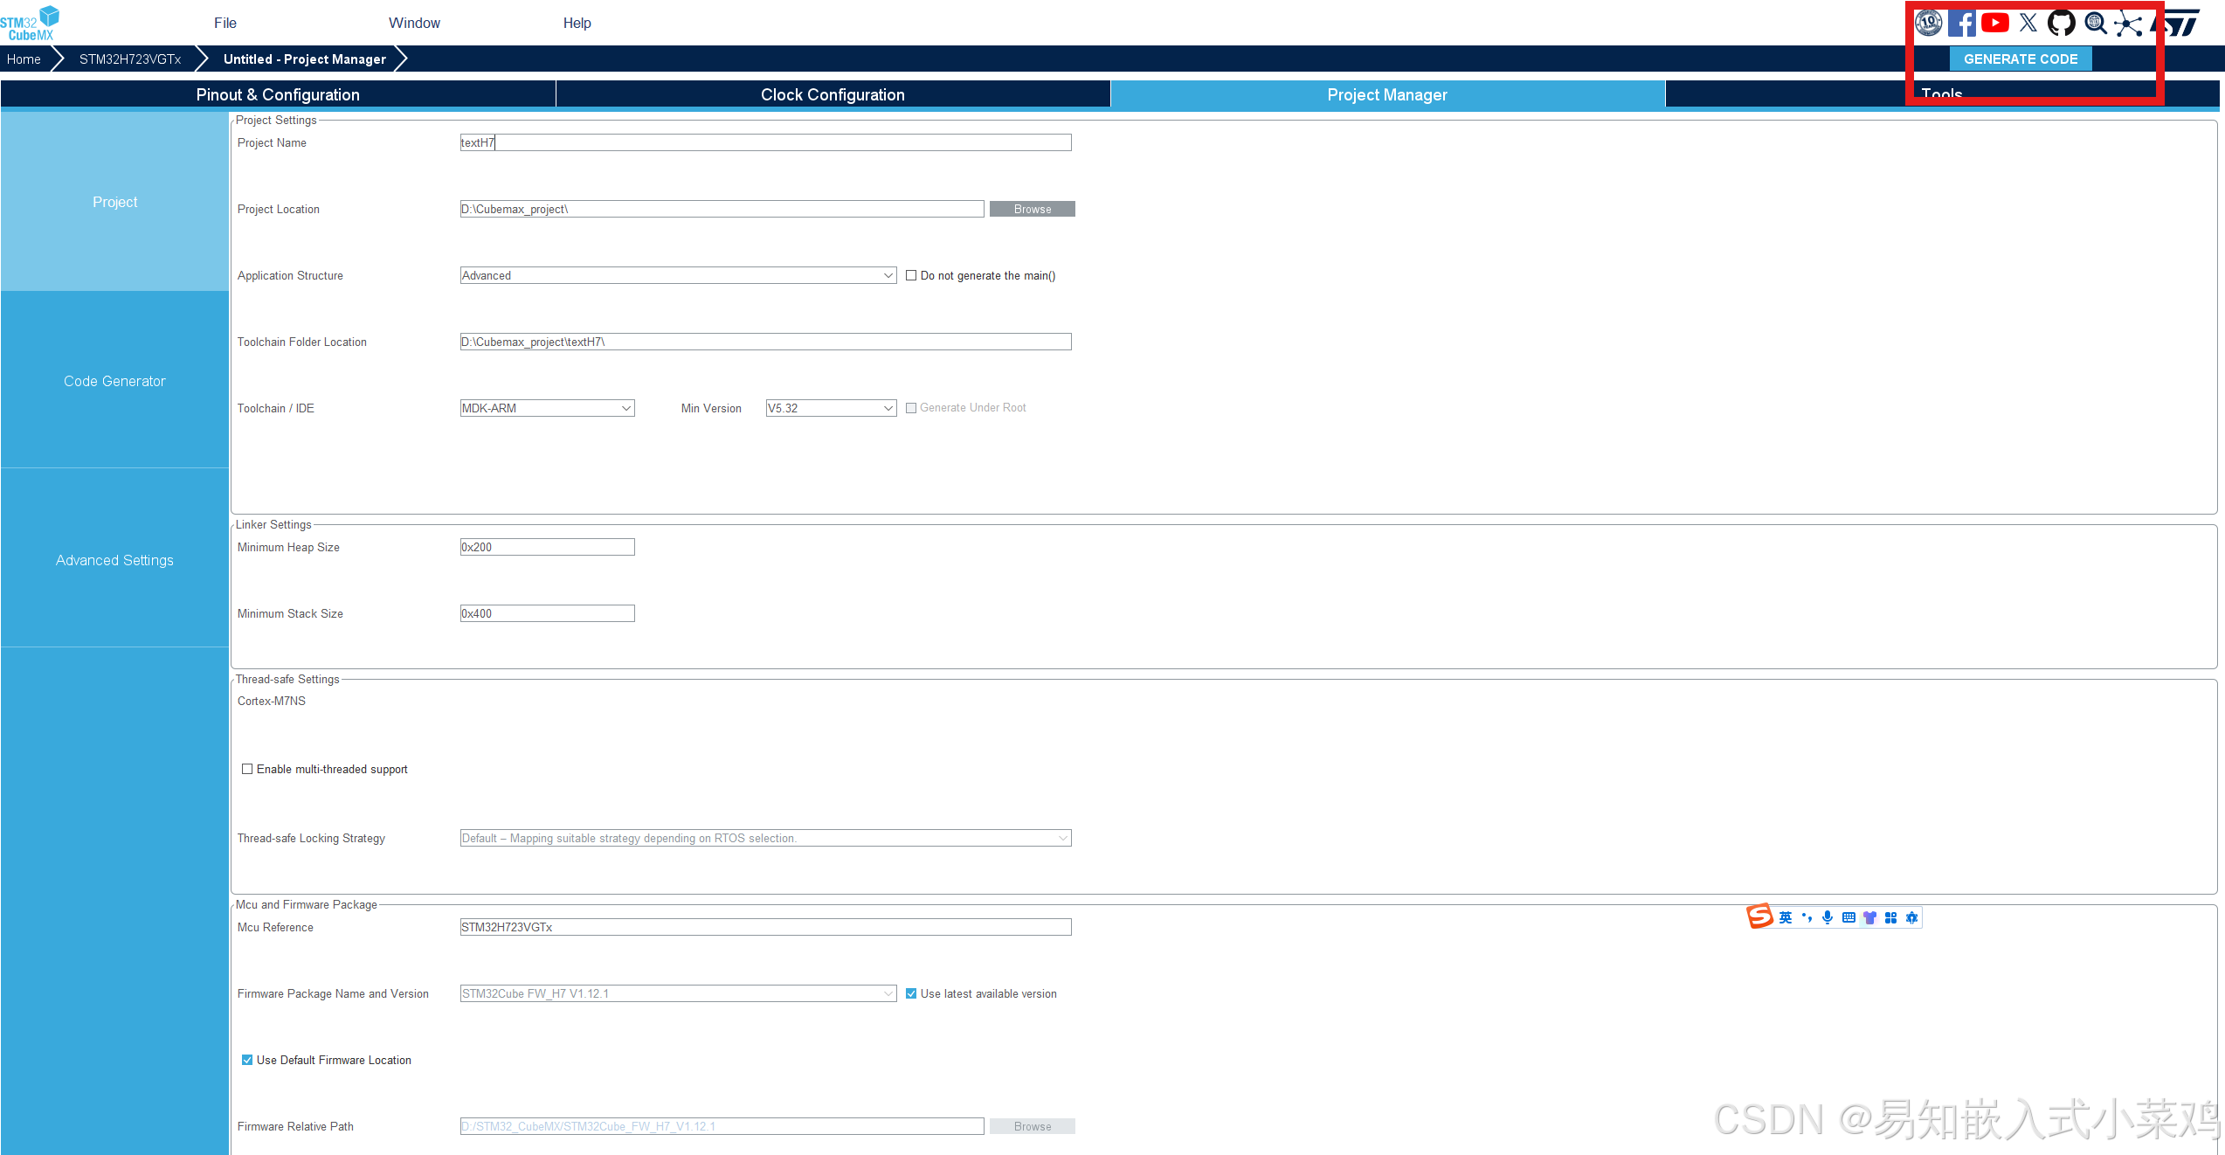Click the X (Twitter) icon

click(2028, 23)
